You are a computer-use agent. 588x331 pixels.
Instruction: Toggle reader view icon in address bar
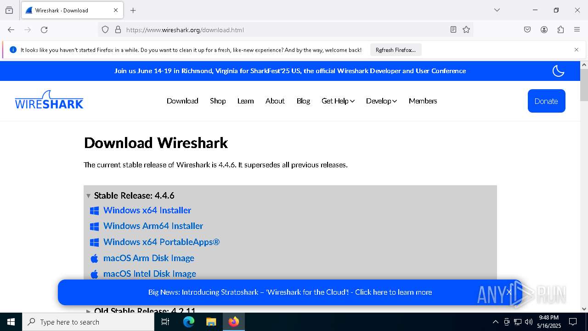(x=453, y=30)
